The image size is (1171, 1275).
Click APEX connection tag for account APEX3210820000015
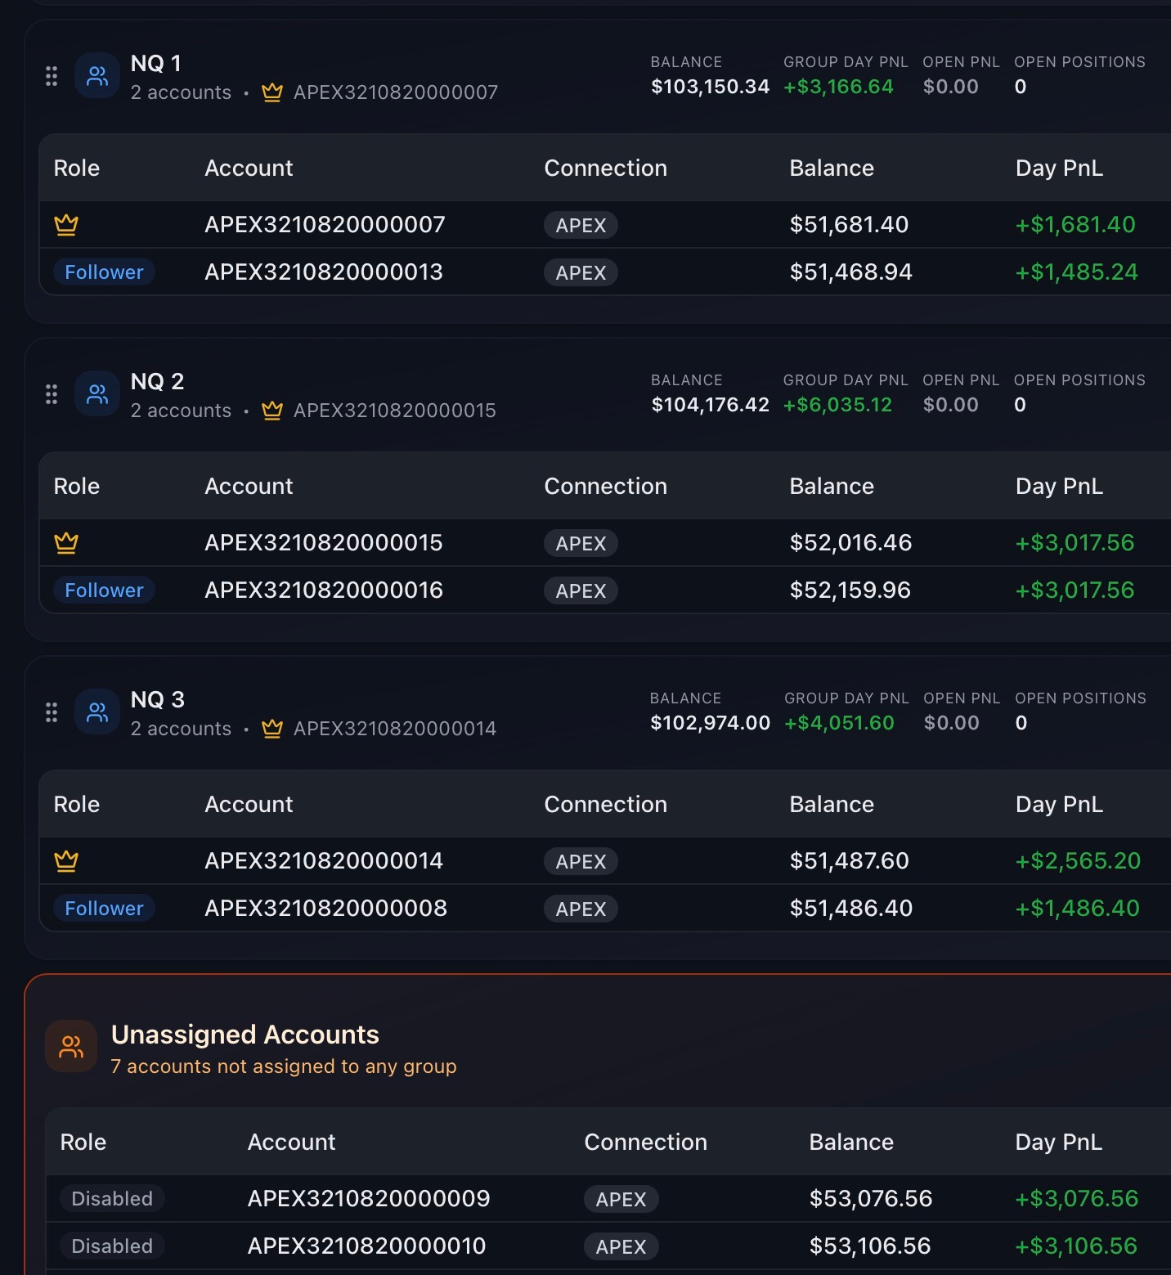point(581,543)
